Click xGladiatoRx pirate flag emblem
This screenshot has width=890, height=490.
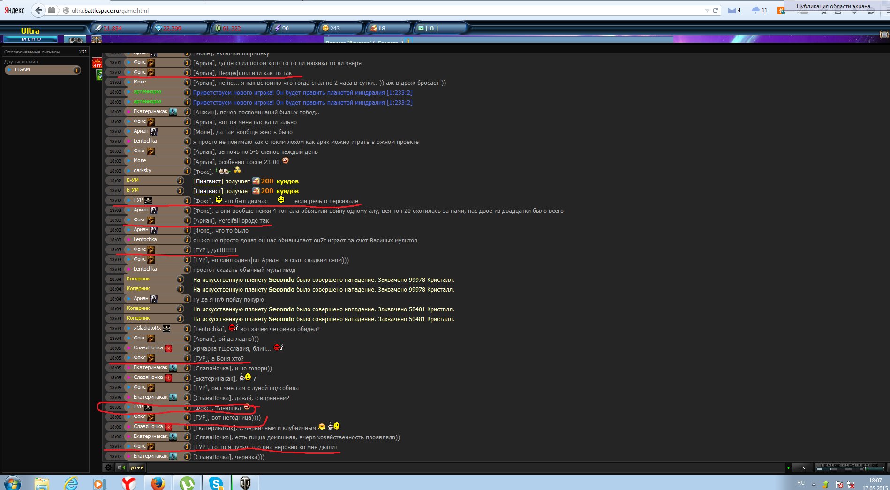pyautogui.click(x=166, y=329)
